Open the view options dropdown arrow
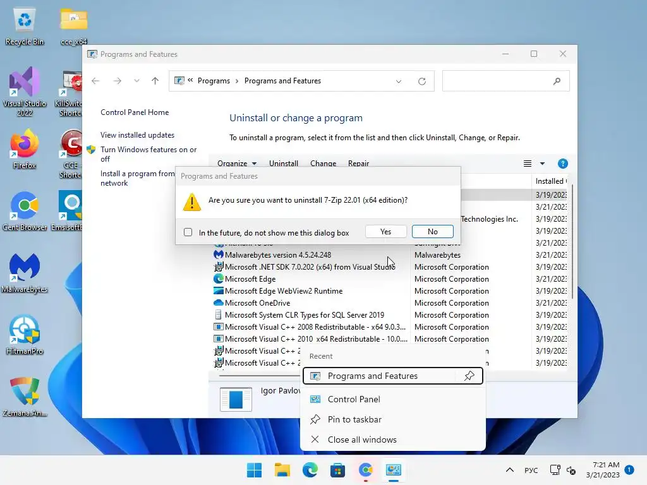The width and height of the screenshot is (647, 485). (x=542, y=164)
